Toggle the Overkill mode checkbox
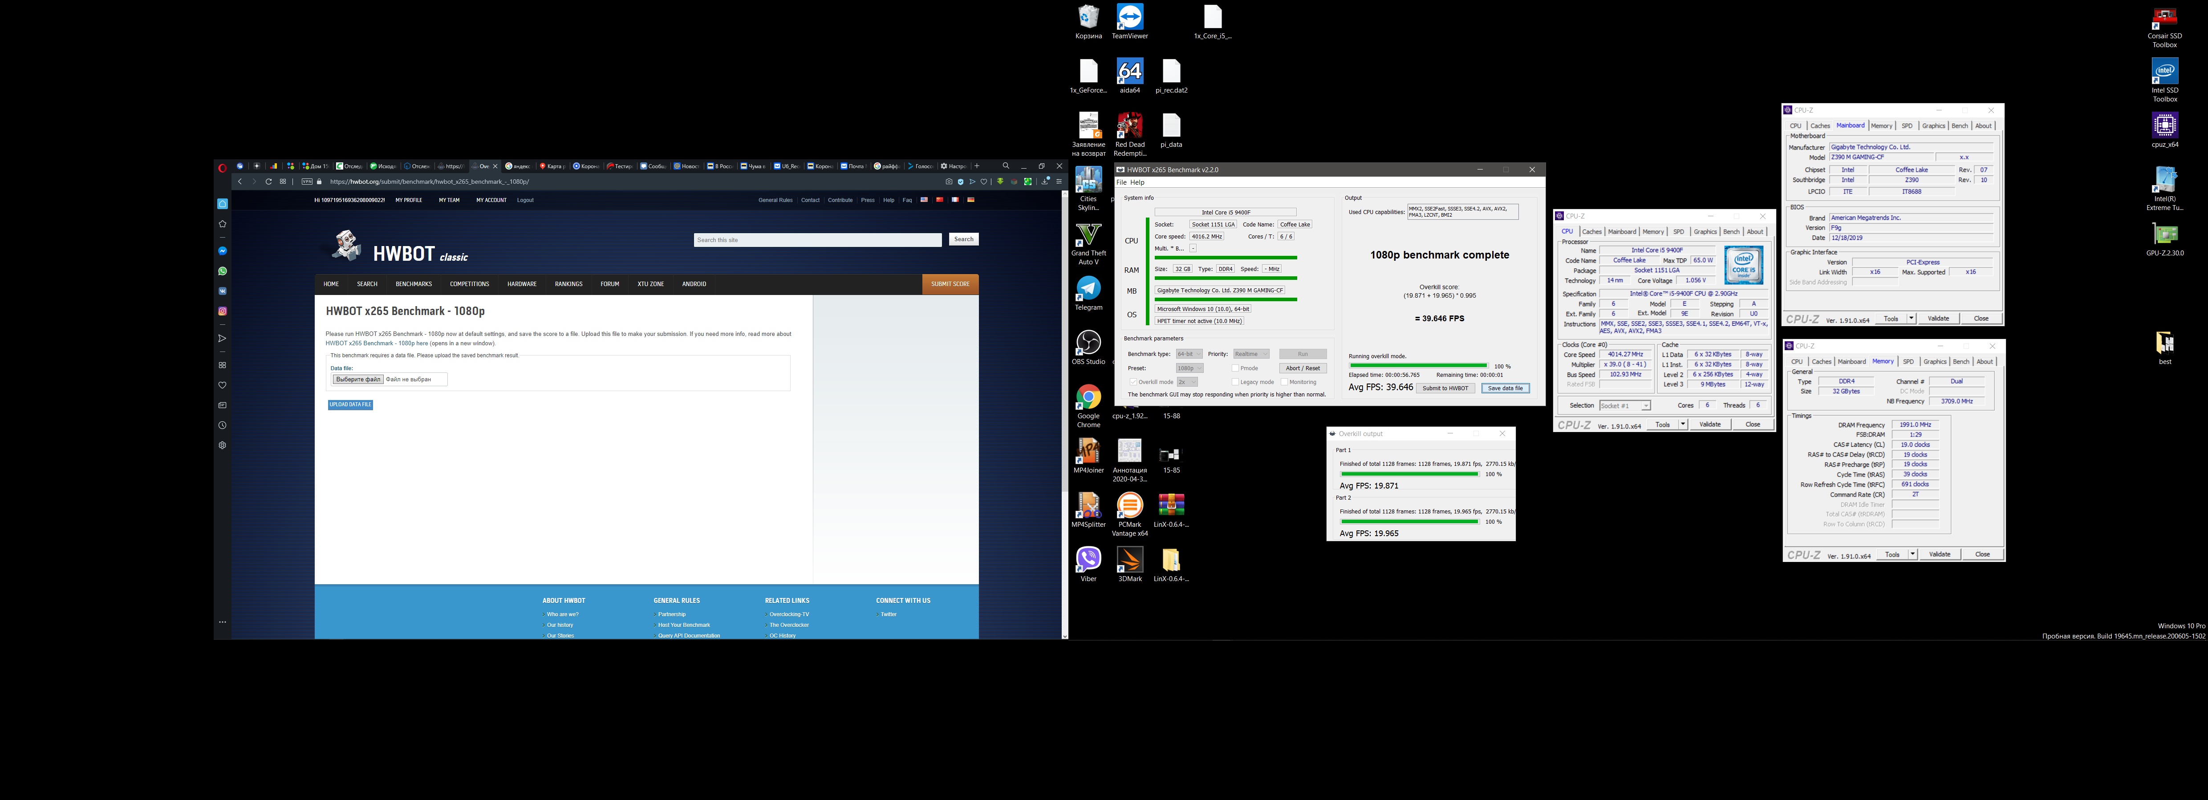Image resolution: width=2208 pixels, height=800 pixels. coord(1132,382)
